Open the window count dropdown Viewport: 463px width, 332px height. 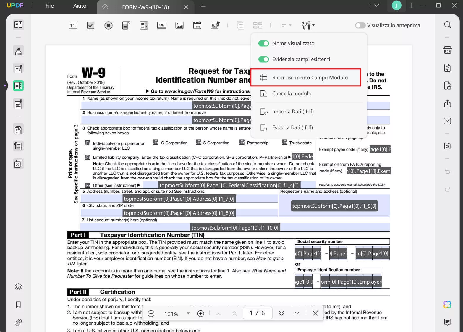(x=373, y=6)
